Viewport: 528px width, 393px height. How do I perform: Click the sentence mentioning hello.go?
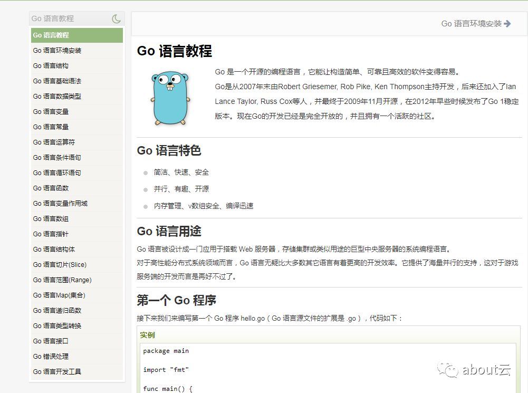coord(270,319)
